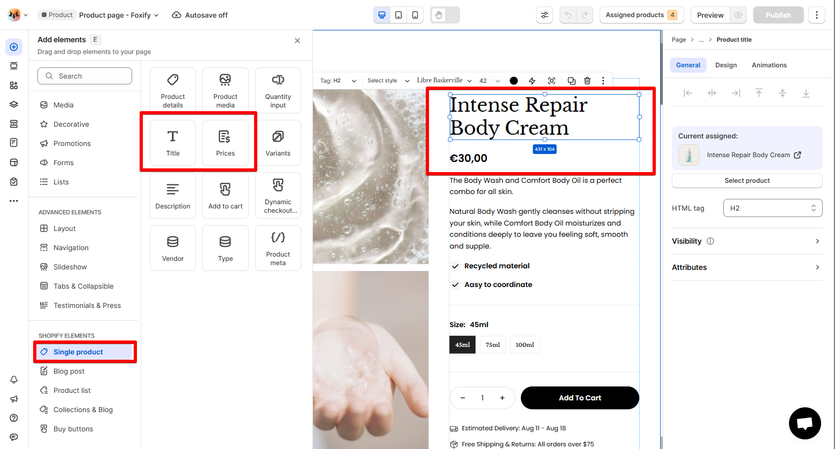
Task: Click the Title element tile
Action: pos(173,142)
